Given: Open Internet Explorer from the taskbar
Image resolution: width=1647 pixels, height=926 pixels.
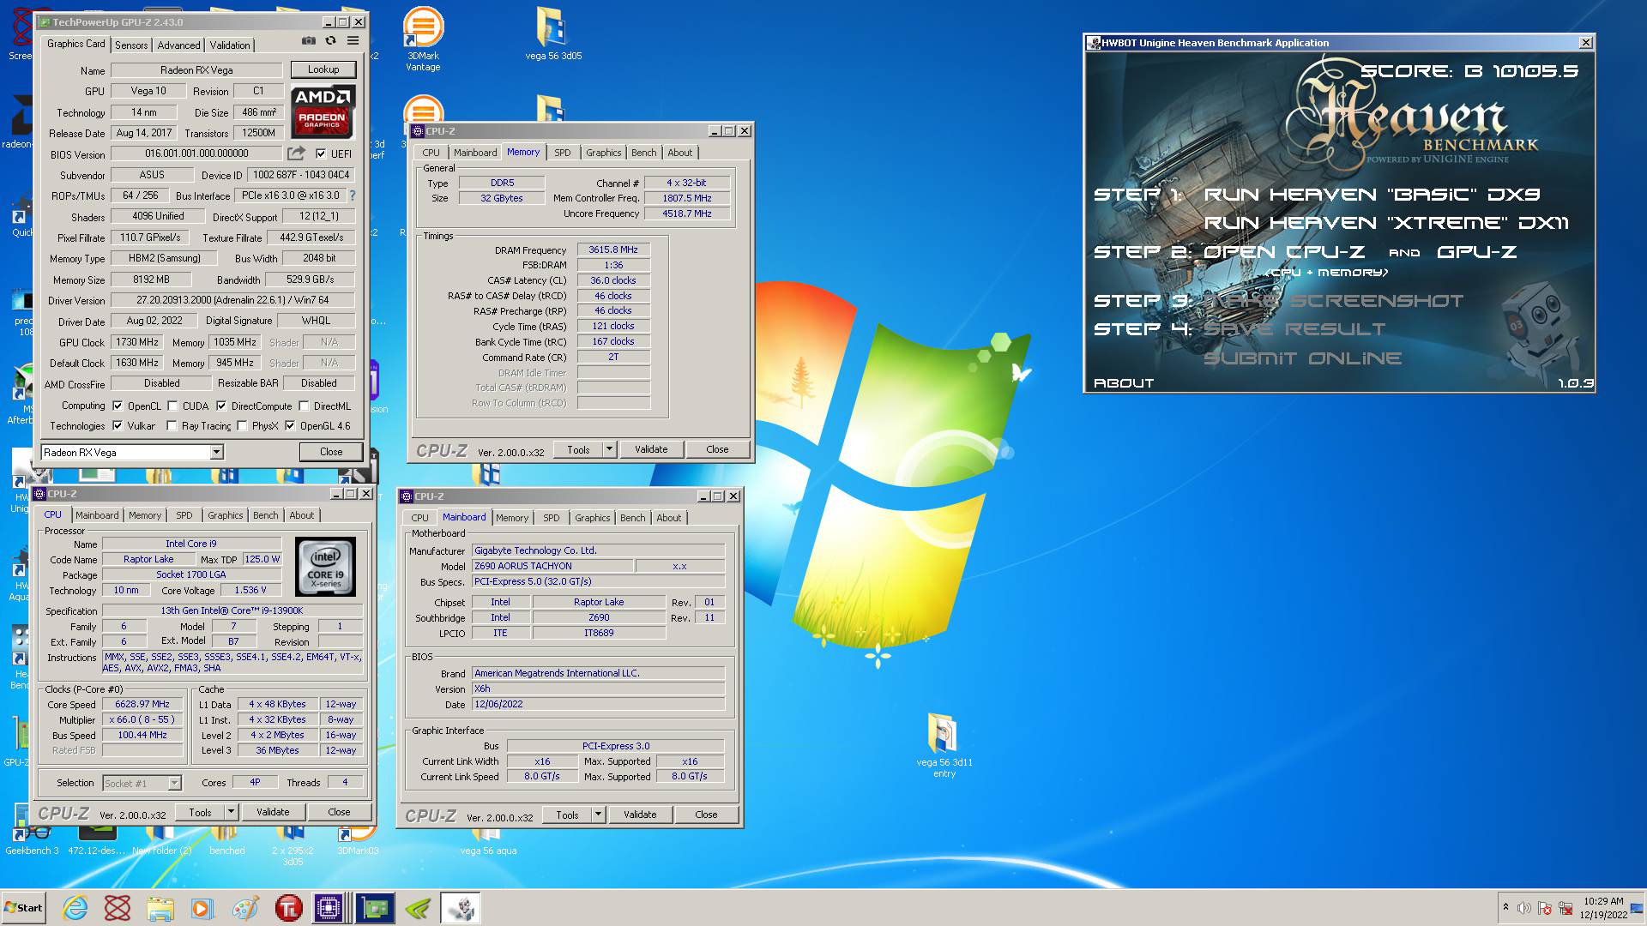Looking at the screenshot, I should point(75,908).
